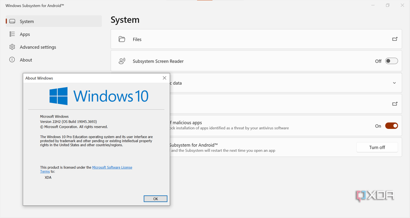Open the Apps section in sidebar

pyautogui.click(x=25, y=34)
